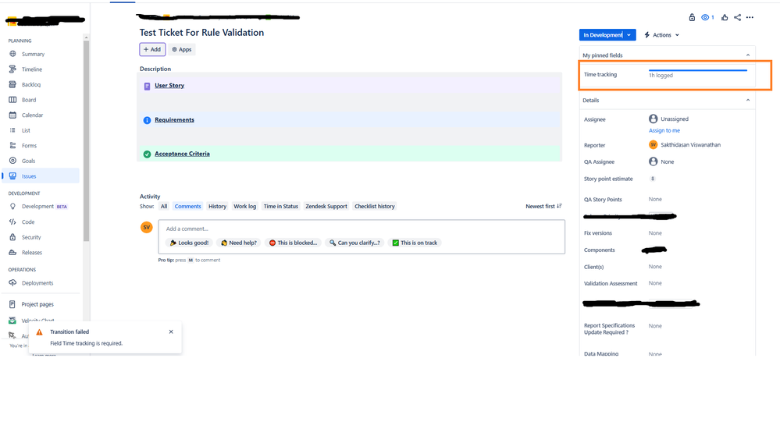This screenshot has height=422, width=780.
Task: Click the Unassigned assignee field
Action: pos(668,119)
